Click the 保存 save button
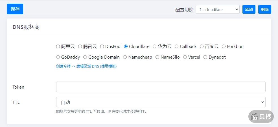The image size is (278, 127). click(x=15, y=9)
